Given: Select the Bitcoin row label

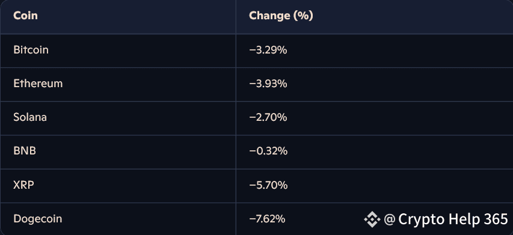Looking at the screenshot, I should (31, 50).
